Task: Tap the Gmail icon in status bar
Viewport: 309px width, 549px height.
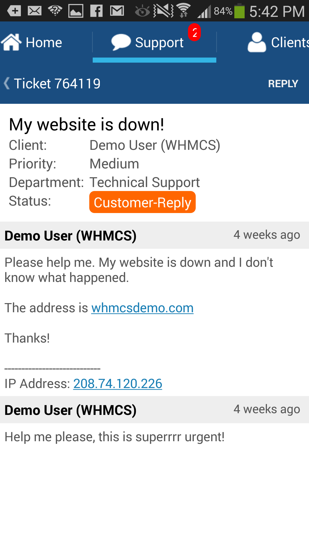Action: coord(117,11)
